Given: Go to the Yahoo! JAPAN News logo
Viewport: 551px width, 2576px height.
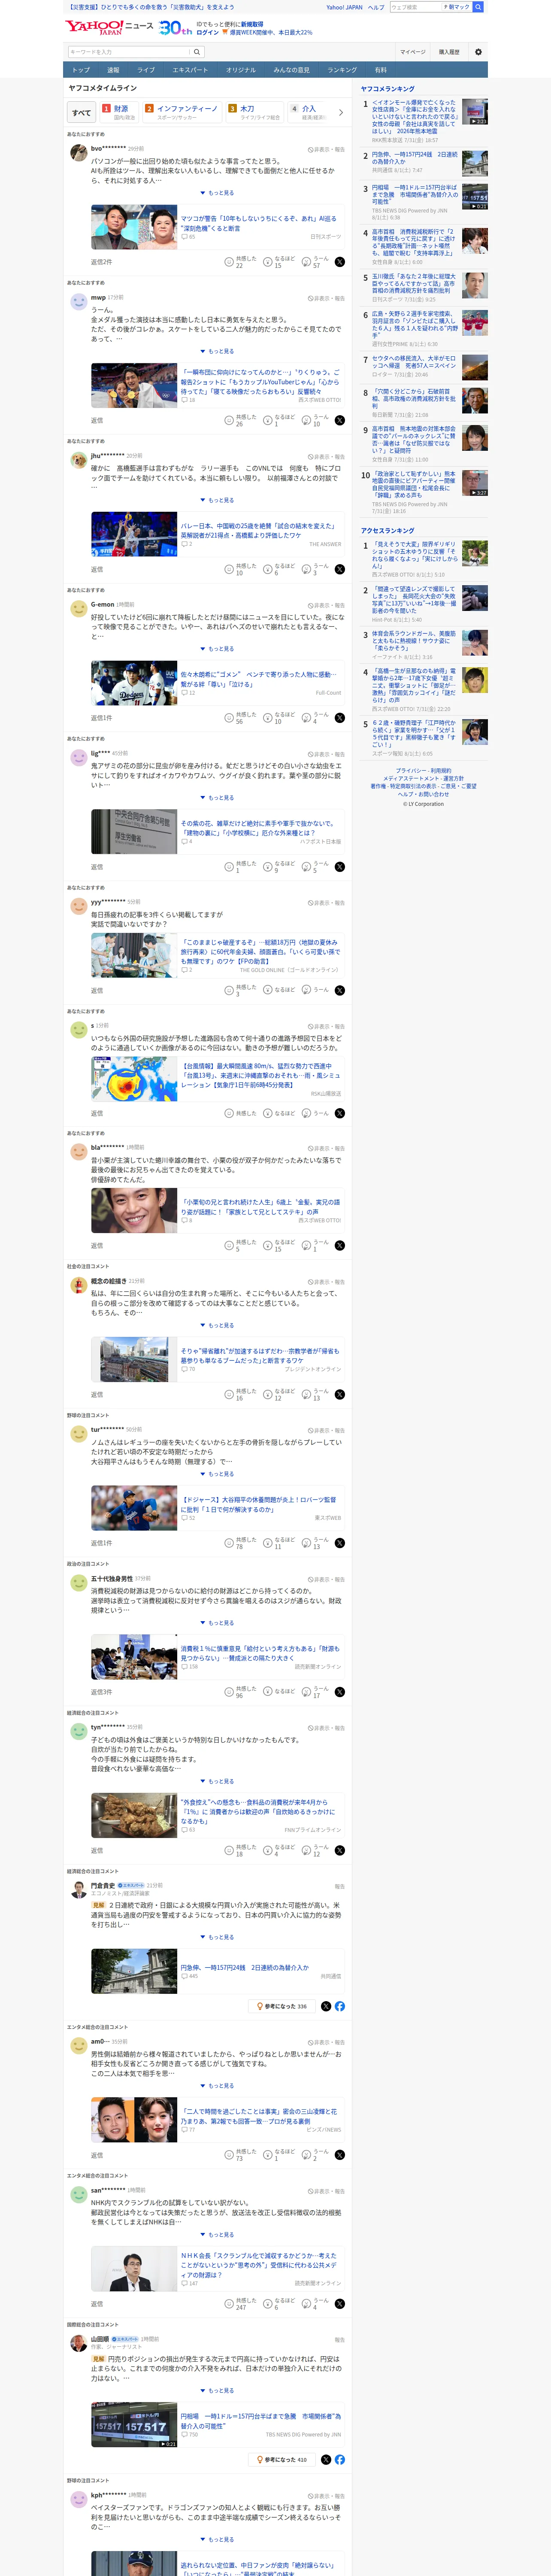Looking at the screenshot, I should (x=110, y=27).
